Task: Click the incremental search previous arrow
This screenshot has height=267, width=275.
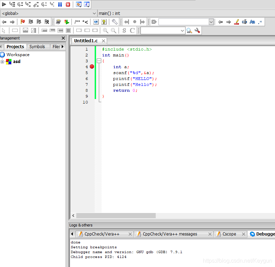Action: click(221, 22)
